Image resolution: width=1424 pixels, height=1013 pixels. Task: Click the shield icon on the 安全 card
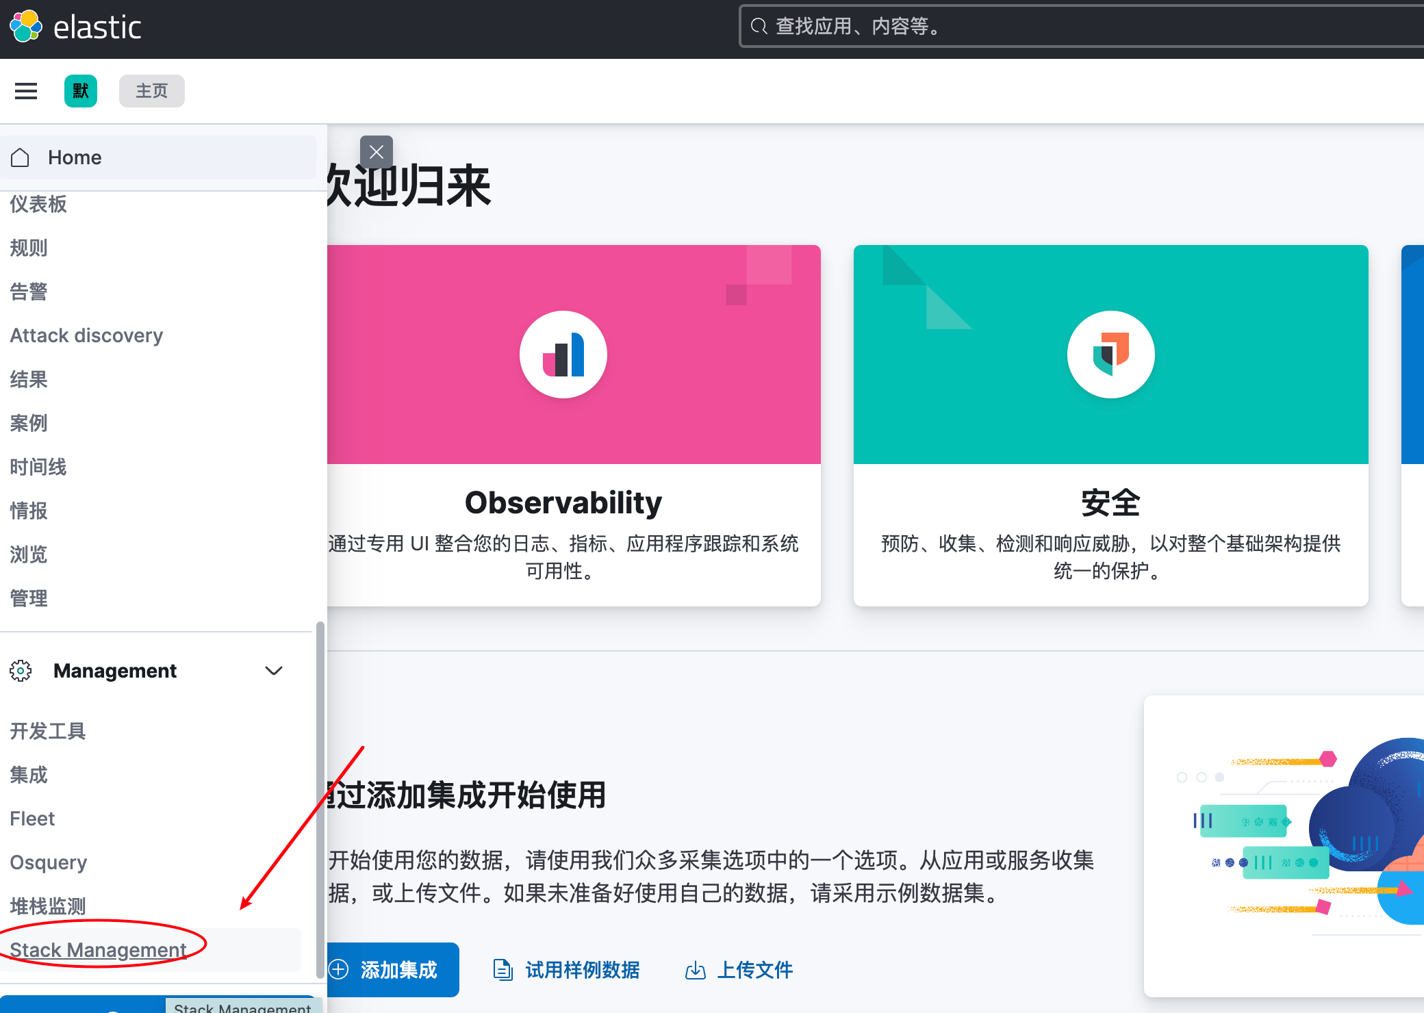[1110, 354]
